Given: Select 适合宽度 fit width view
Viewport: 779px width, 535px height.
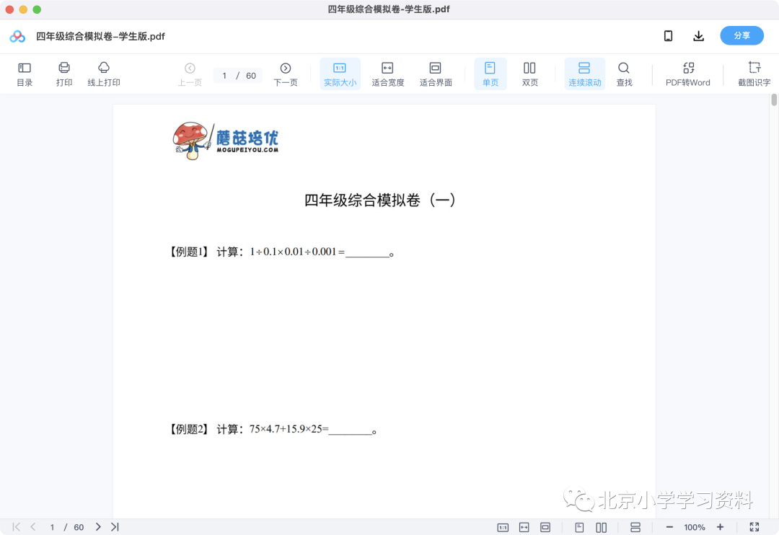Looking at the screenshot, I should [x=387, y=74].
